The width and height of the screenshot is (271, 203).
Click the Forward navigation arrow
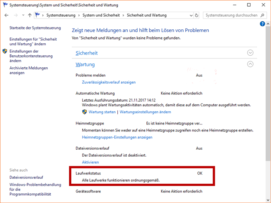click(x=16, y=15)
